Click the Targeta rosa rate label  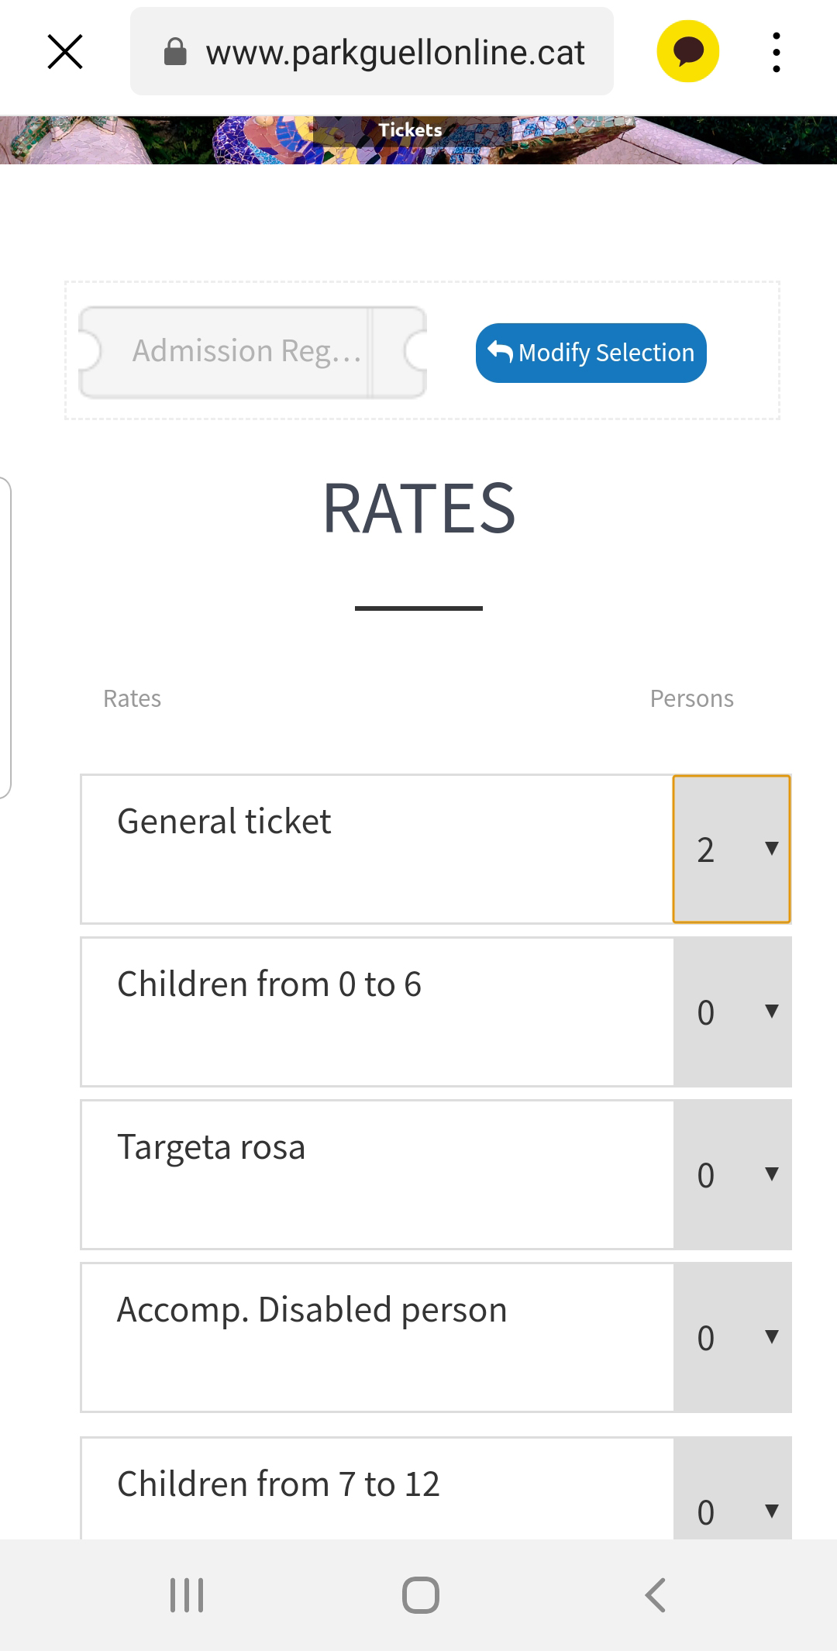coord(211,1147)
